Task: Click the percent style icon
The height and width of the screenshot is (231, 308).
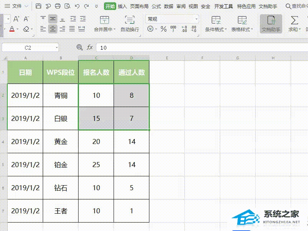Action: tap(164, 29)
